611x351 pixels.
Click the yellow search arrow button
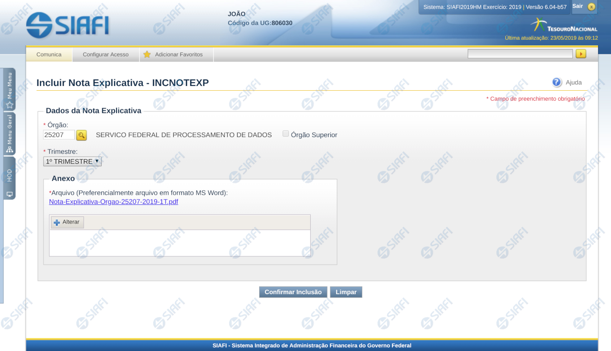tap(580, 54)
